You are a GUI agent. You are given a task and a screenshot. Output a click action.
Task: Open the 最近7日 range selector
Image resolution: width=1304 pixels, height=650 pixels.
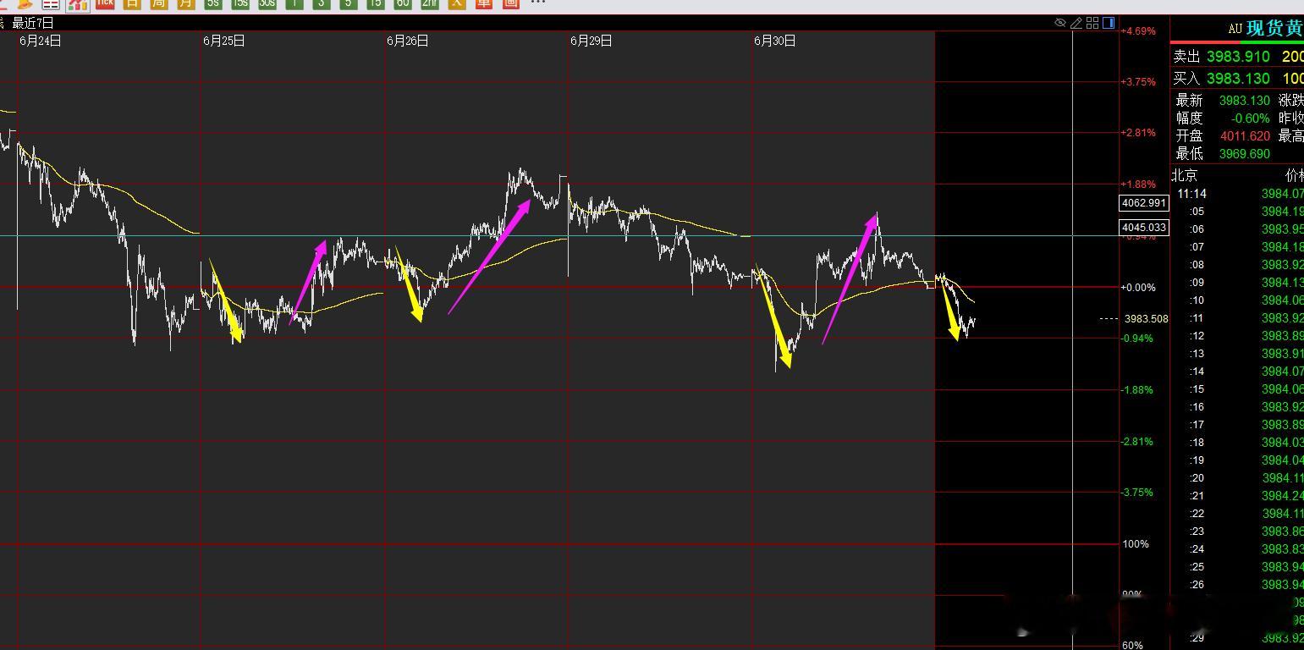(33, 23)
